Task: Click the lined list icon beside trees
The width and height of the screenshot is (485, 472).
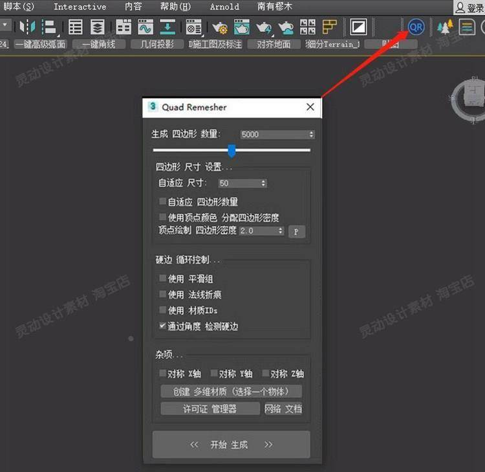Action: pos(467,27)
